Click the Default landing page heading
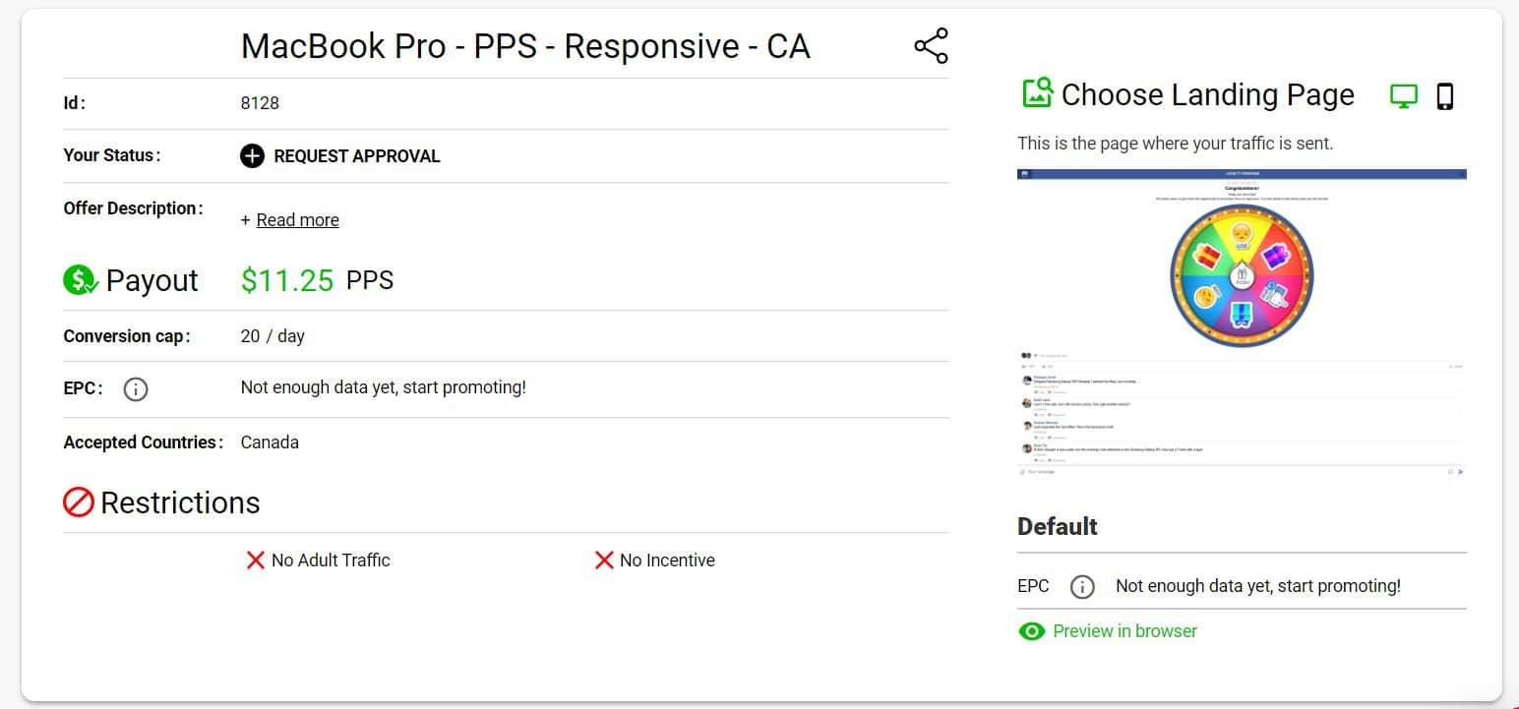This screenshot has width=1519, height=709. pos(1057,526)
